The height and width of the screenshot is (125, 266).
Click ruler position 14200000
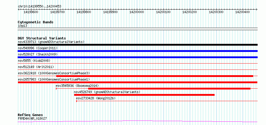(137, 12)
